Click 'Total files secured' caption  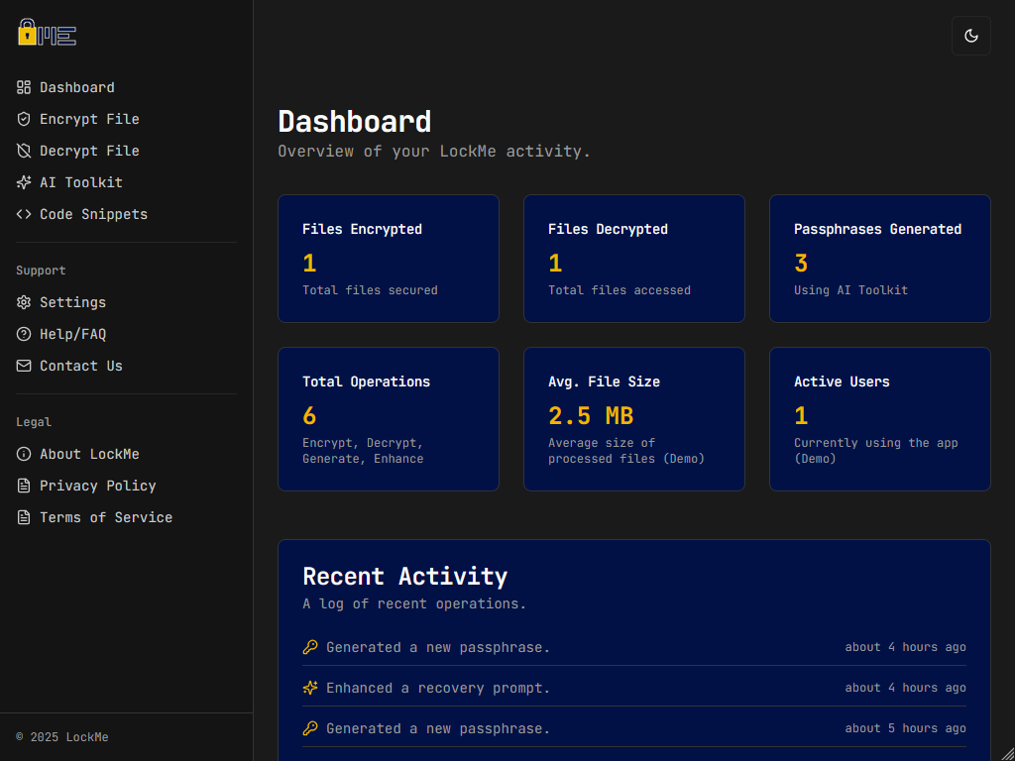pyautogui.click(x=371, y=290)
